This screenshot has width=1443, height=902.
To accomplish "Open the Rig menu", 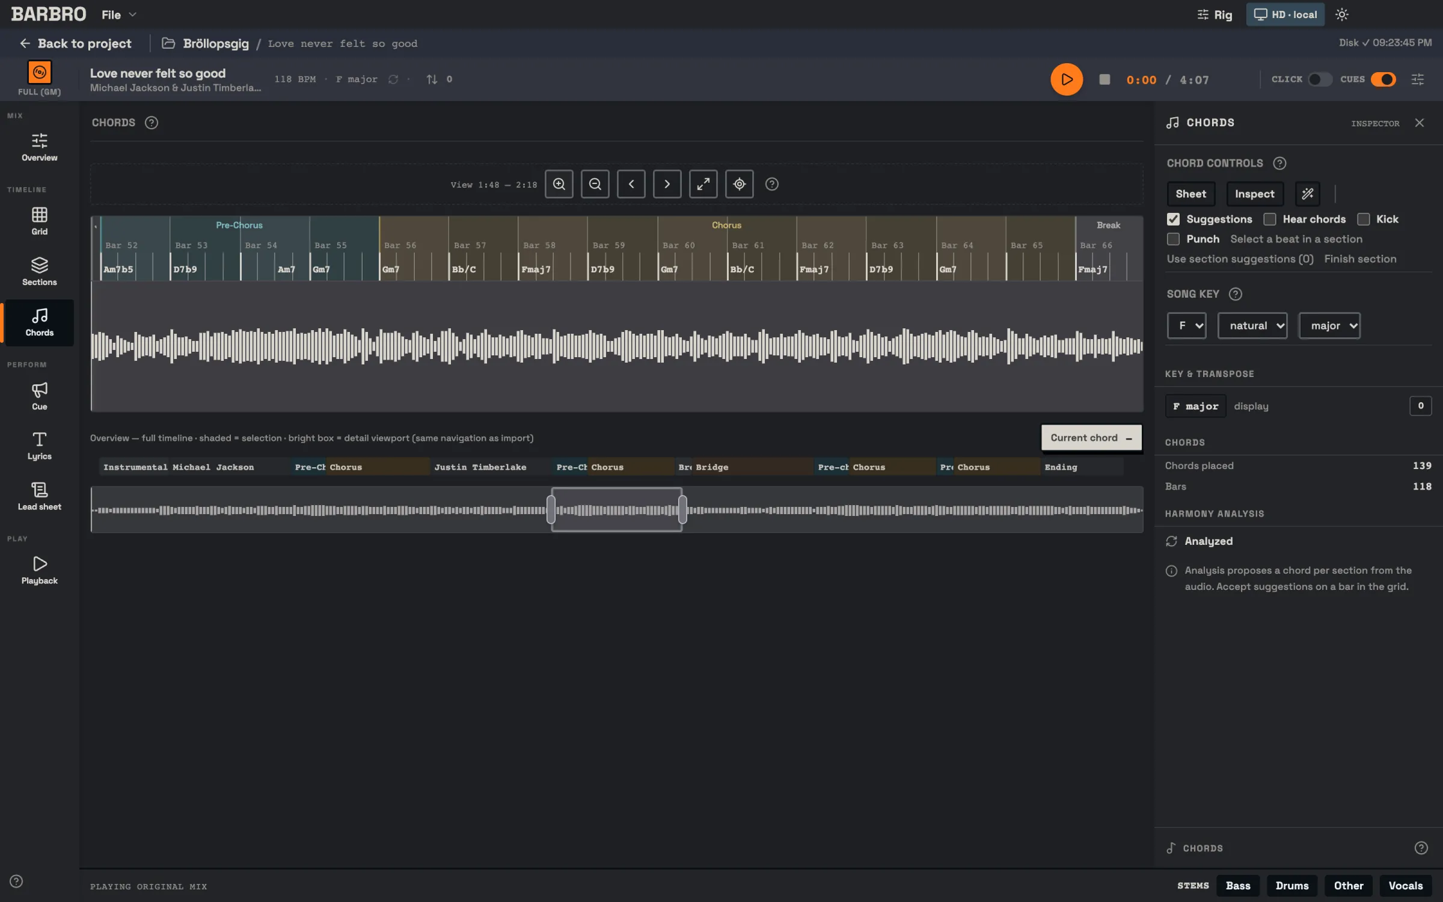I will pyautogui.click(x=1215, y=14).
